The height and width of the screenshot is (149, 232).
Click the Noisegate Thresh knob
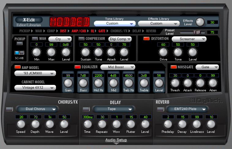tap(175, 83)
